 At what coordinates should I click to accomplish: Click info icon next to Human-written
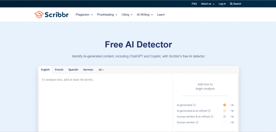(x=197, y=122)
